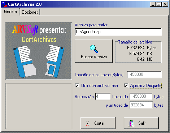
Task: Click the Salir button text
Action: point(142,123)
